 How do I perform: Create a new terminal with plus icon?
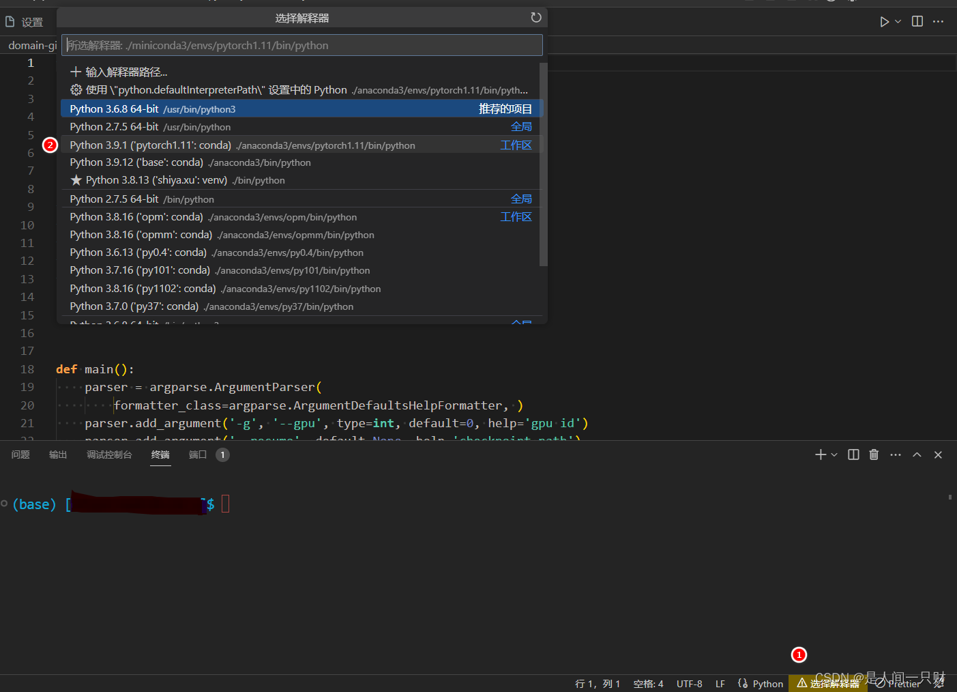821,455
